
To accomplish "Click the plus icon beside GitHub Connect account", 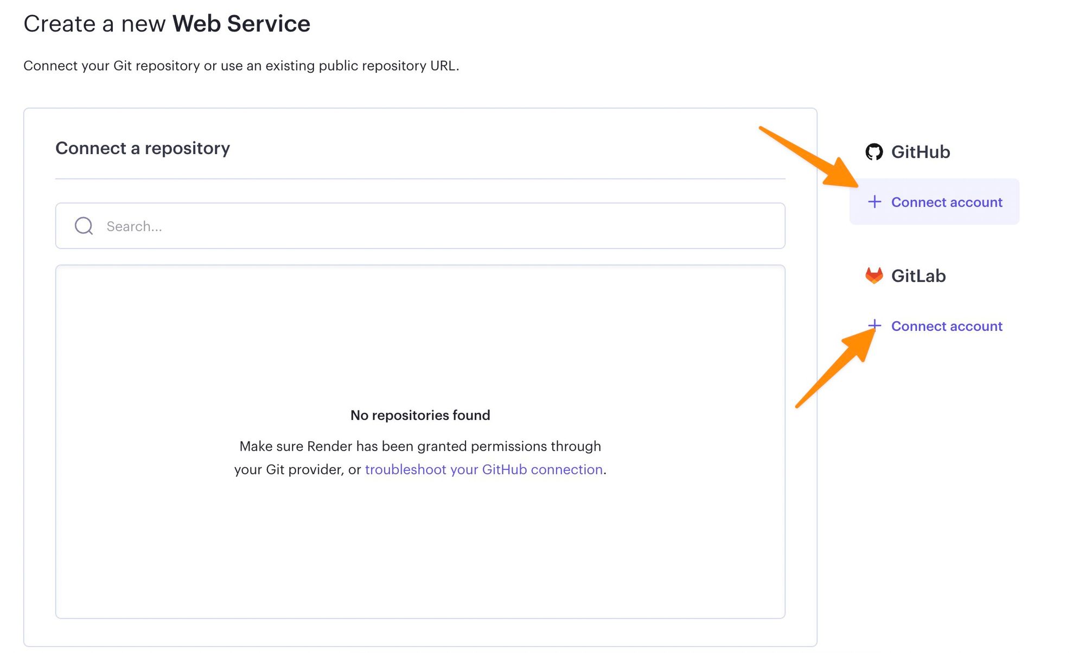I will pyautogui.click(x=876, y=202).
